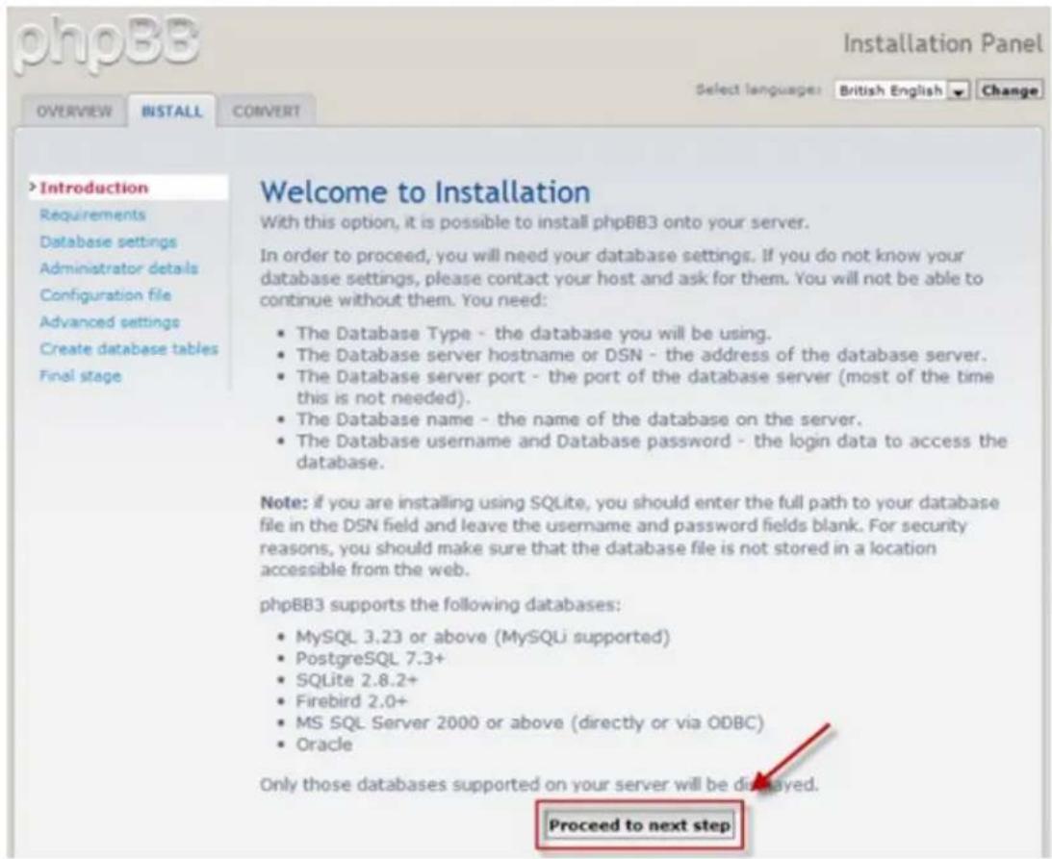Click the Change language button
Screen dimensions: 1052x859
(1010, 90)
